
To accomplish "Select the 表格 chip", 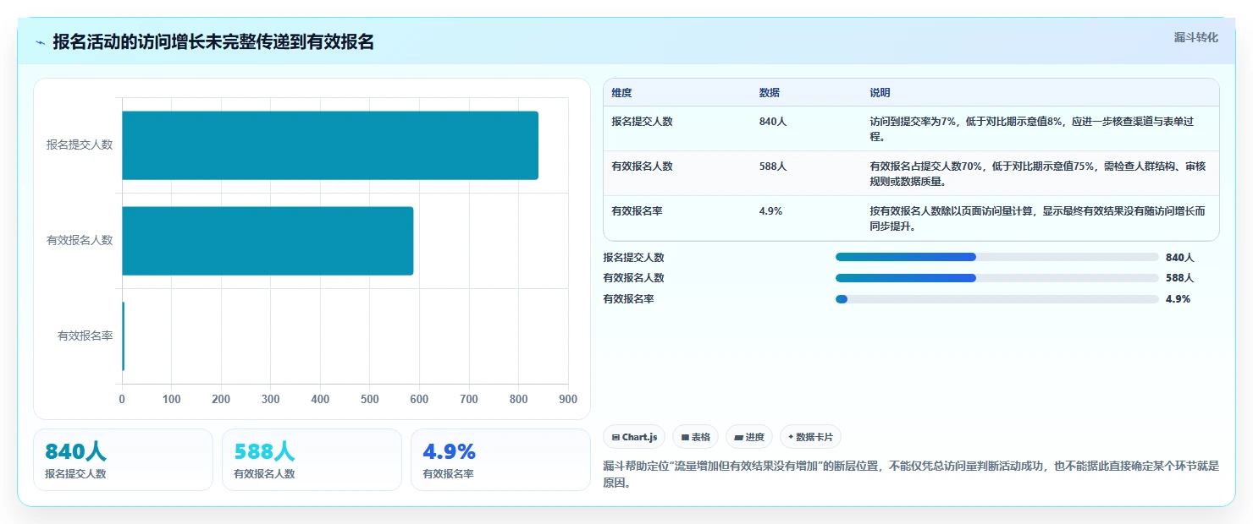I will [x=695, y=437].
